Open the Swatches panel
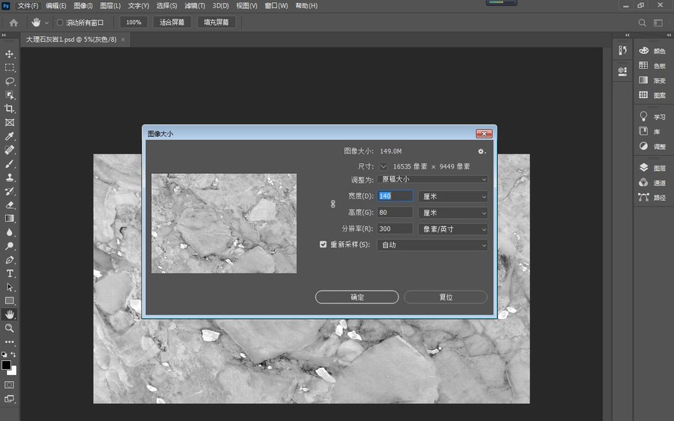This screenshot has width=674, height=421. point(652,65)
